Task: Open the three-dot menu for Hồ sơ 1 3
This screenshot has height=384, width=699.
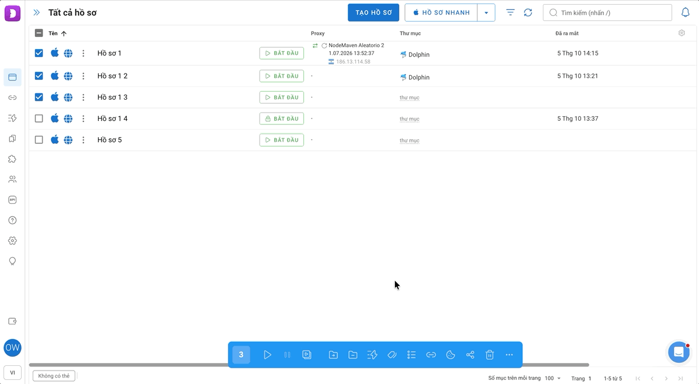Action: pyautogui.click(x=83, y=97)
